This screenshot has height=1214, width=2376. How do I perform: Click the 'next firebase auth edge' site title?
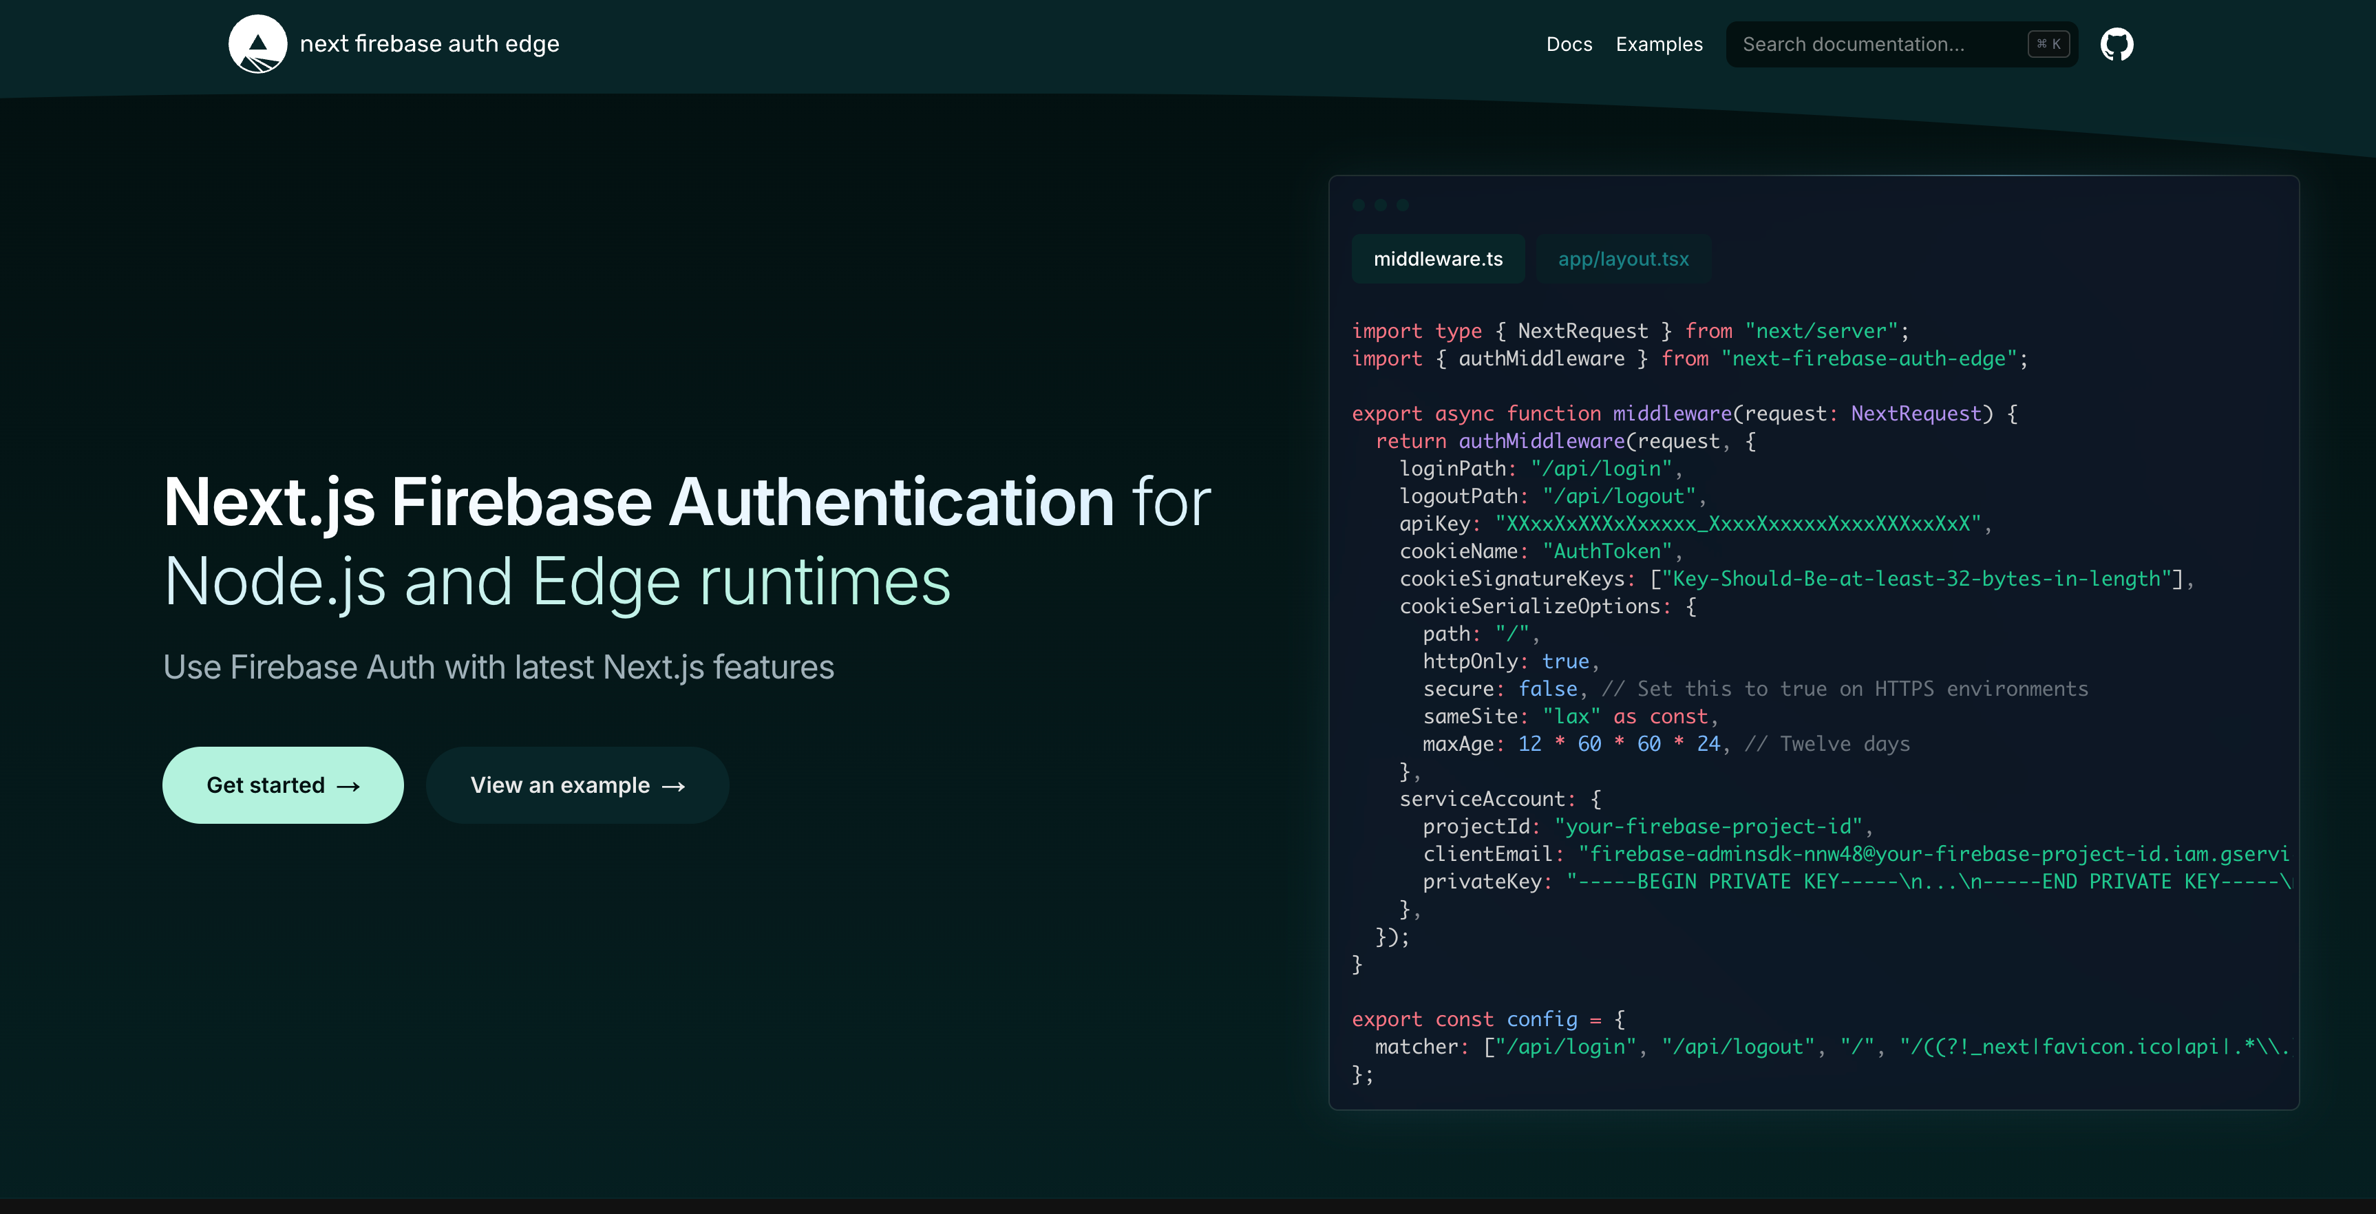429,43
